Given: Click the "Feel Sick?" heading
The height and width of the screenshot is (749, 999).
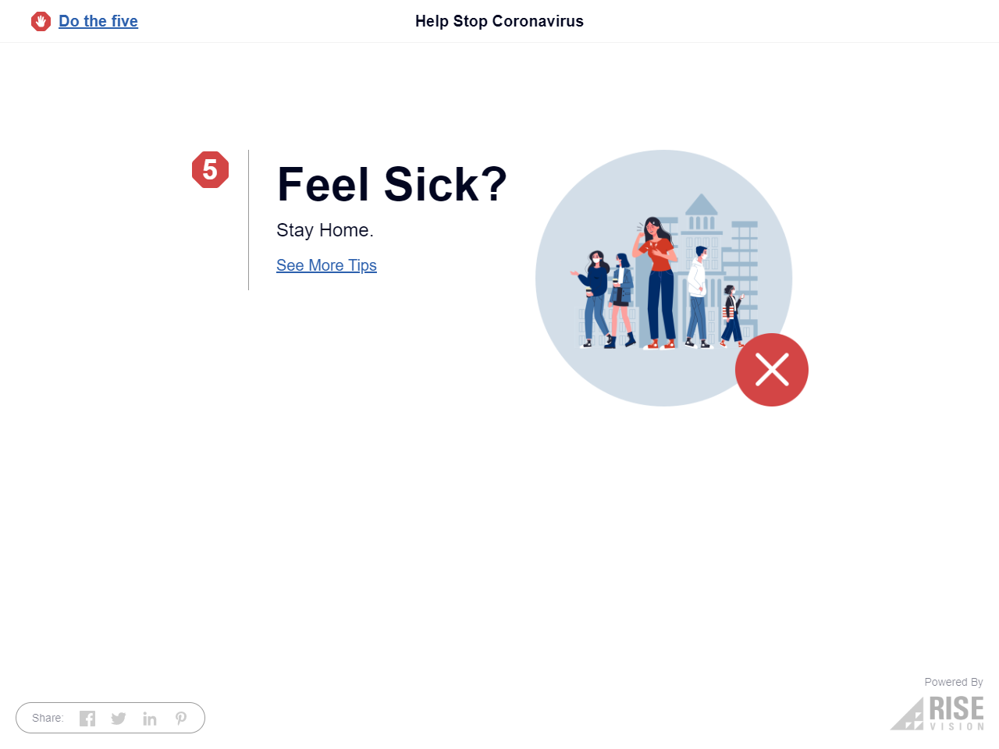Looking at the screenshot, I should [392, 185].
